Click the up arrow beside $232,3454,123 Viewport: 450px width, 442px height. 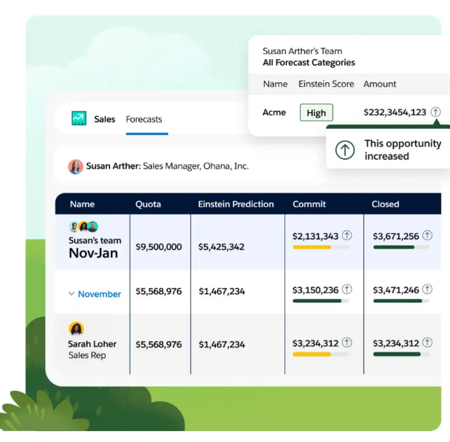click(x=435, y=112)
